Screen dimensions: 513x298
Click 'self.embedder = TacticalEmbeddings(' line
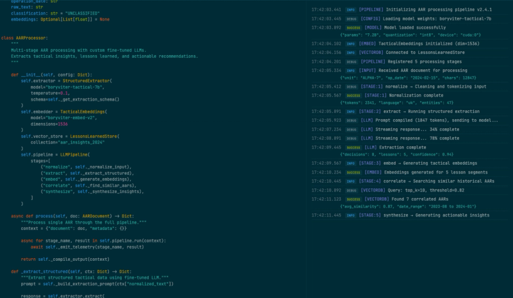click(64, 112)
